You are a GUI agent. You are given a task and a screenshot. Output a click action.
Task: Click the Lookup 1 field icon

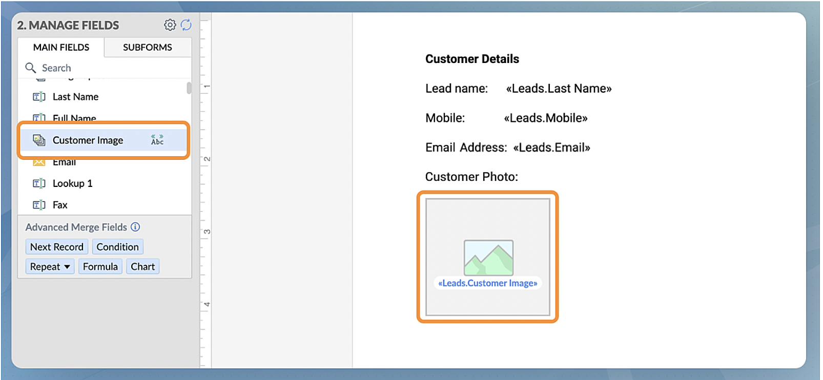pyautogui.click(x=39, y=183)
